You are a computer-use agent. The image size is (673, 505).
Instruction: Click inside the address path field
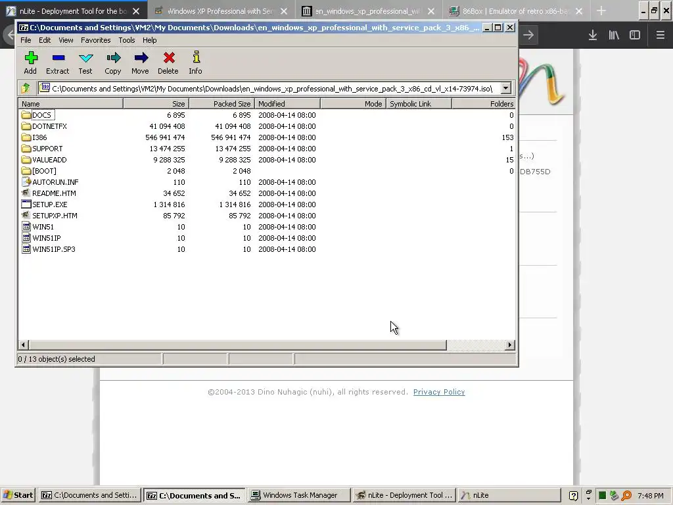point(271,89)
